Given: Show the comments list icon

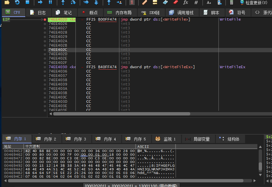Looking at the screenshot, I should click(155, 2).
